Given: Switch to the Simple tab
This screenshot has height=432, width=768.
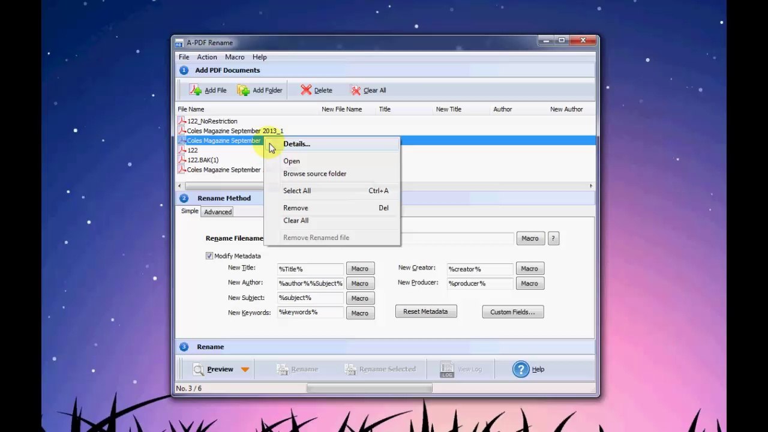Looking at the screenshot, I should 190,211.
